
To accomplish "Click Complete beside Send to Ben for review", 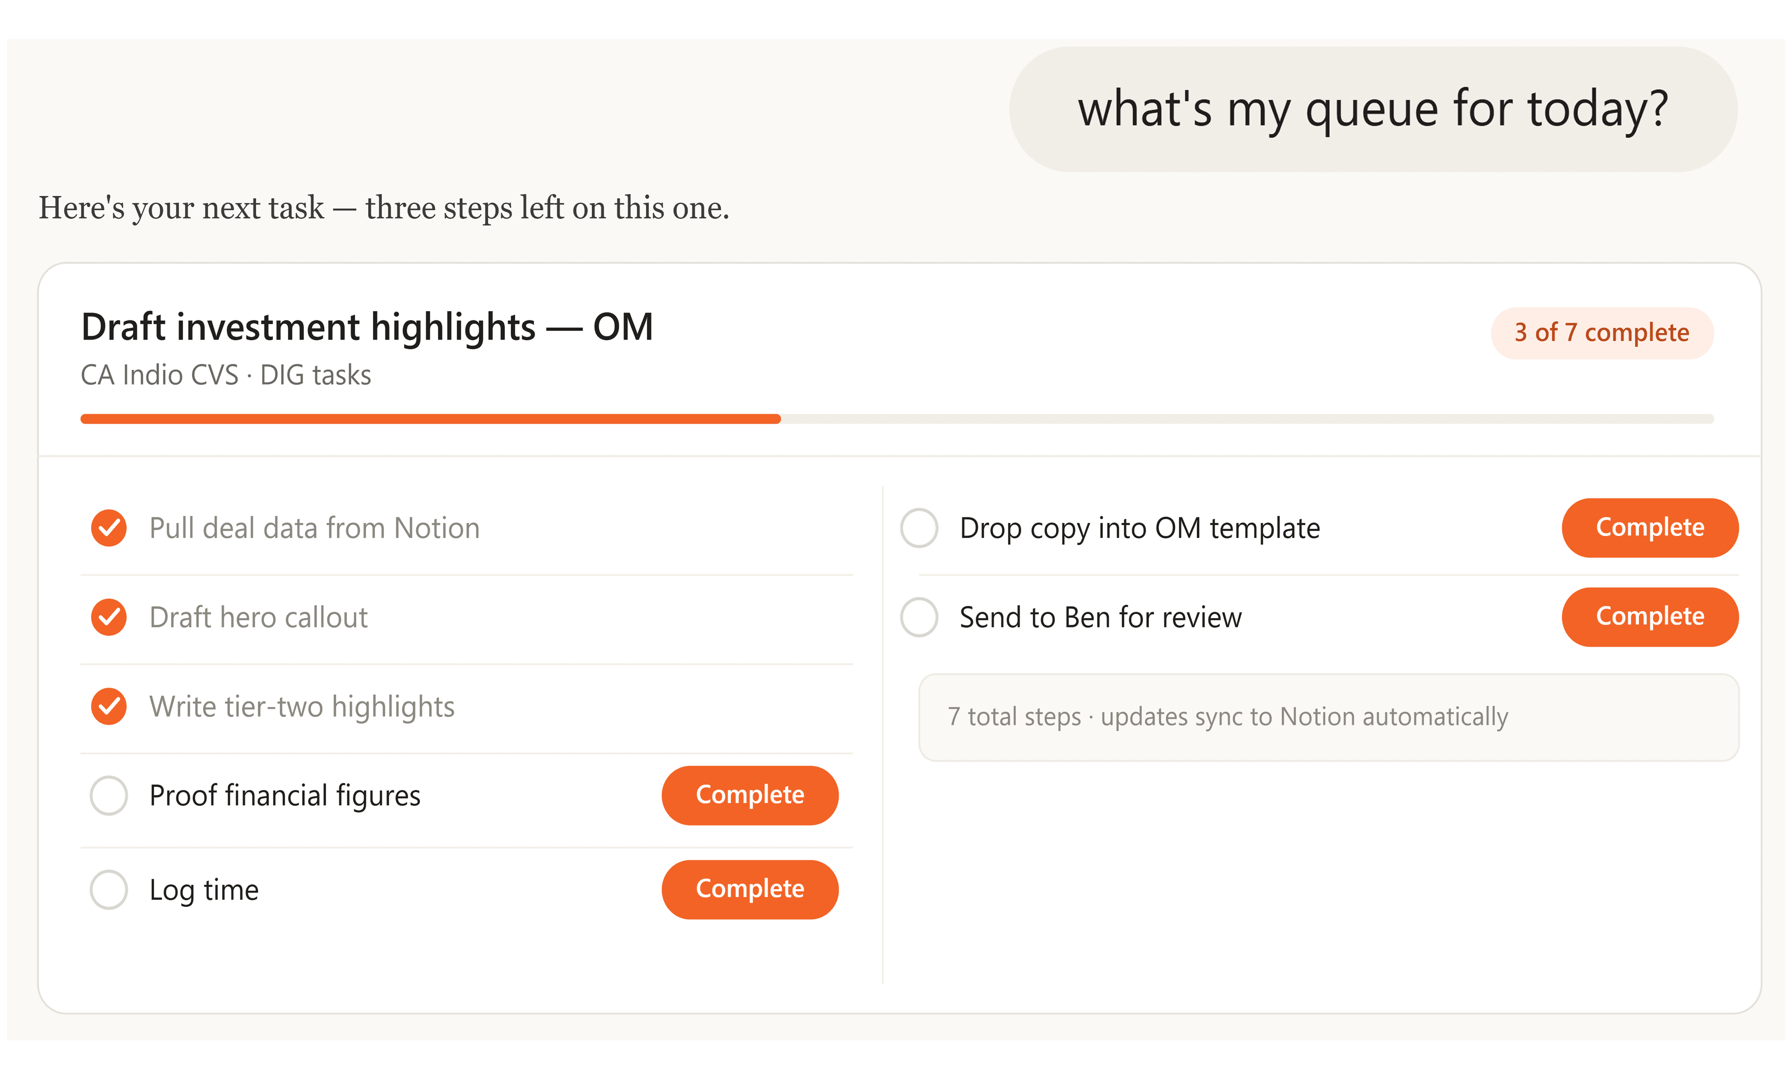I will pyautogui.click(x=1650, y=617).
